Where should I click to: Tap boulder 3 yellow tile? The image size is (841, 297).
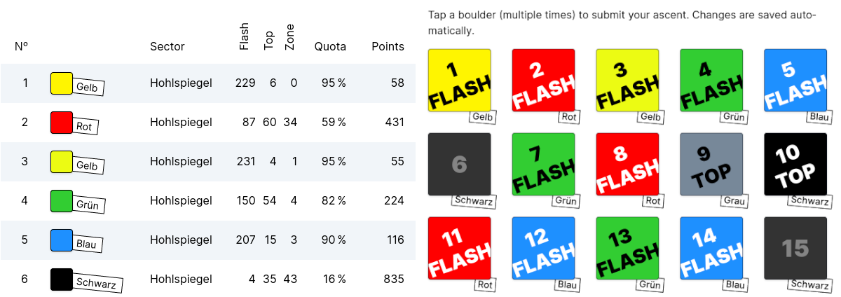coord(627,80)
